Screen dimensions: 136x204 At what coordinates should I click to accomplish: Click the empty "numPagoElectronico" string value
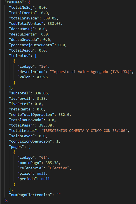[58, 195]
